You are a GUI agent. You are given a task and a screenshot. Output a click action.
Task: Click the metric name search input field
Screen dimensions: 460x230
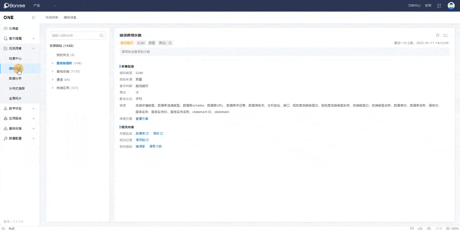[75, 36]
